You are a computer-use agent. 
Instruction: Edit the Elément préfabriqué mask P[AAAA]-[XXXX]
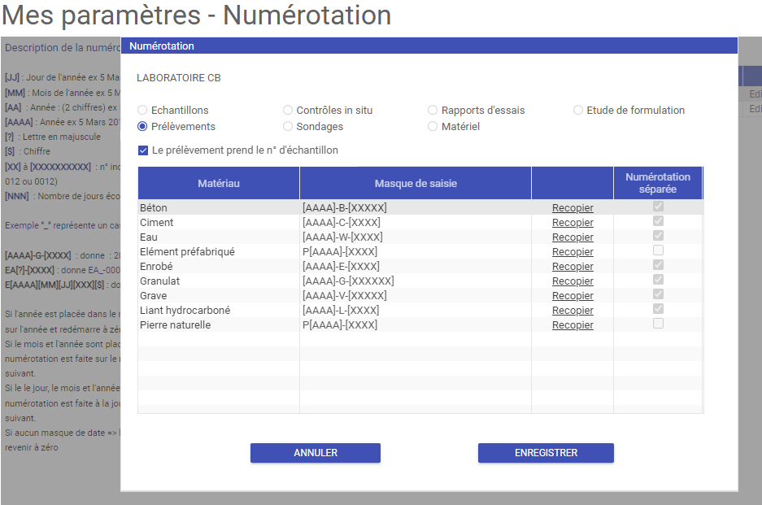(416, 252)
